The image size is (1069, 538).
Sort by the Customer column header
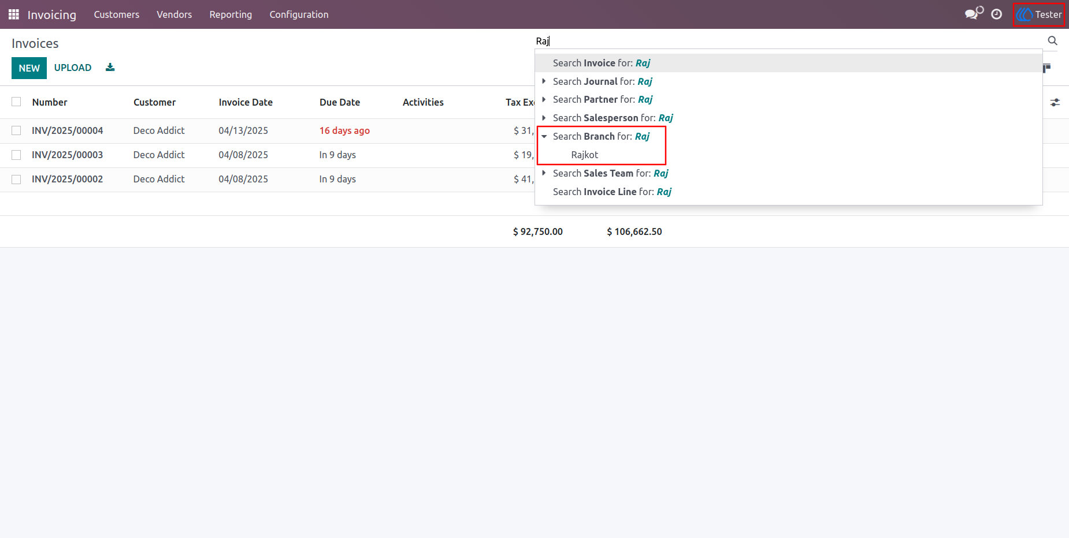coord(154,102)
